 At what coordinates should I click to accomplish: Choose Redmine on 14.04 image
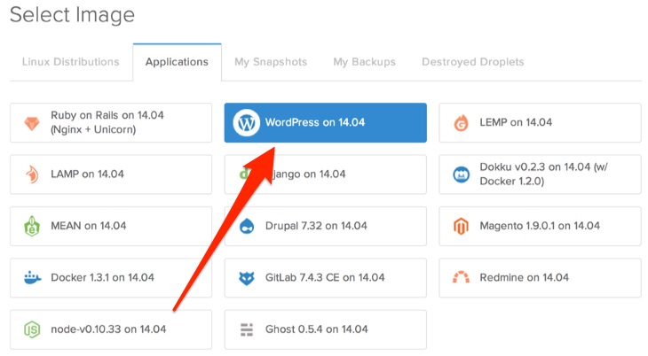540,277
